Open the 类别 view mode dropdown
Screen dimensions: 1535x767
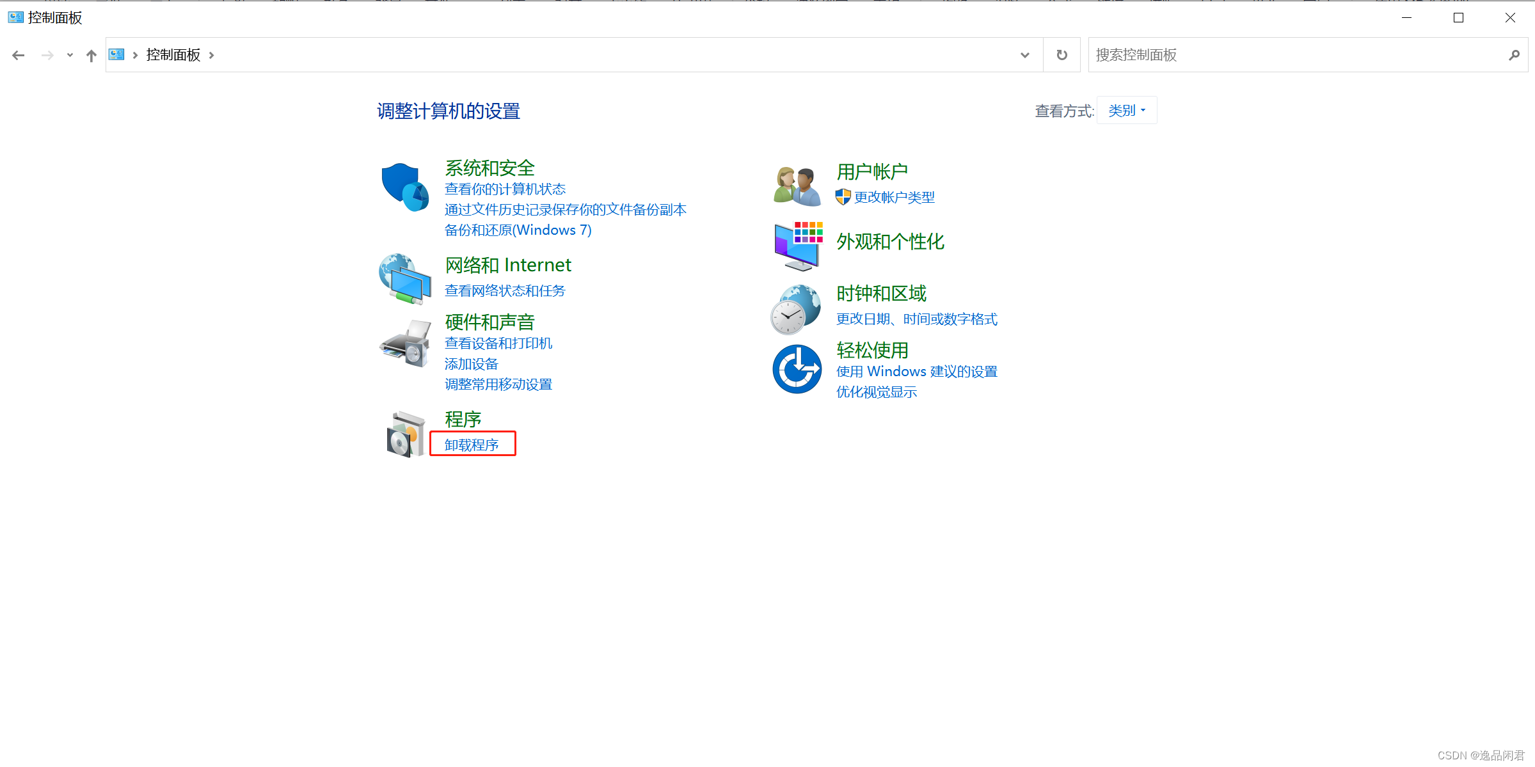click(1126, 111)
